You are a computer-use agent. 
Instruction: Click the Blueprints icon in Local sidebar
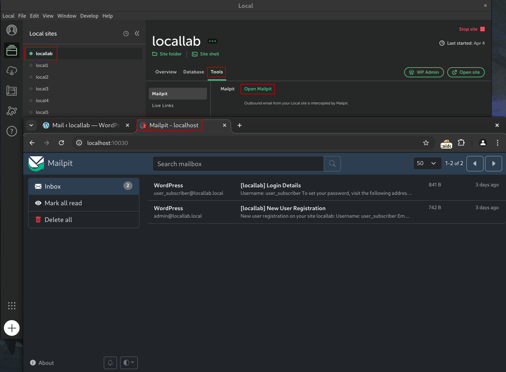point(12,91)
